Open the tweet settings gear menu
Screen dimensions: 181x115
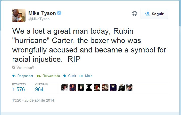pos(134,13)
